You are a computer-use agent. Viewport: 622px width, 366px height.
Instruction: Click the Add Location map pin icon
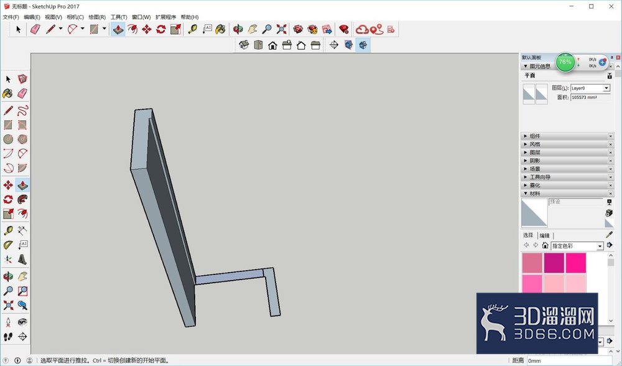point(376,29)
